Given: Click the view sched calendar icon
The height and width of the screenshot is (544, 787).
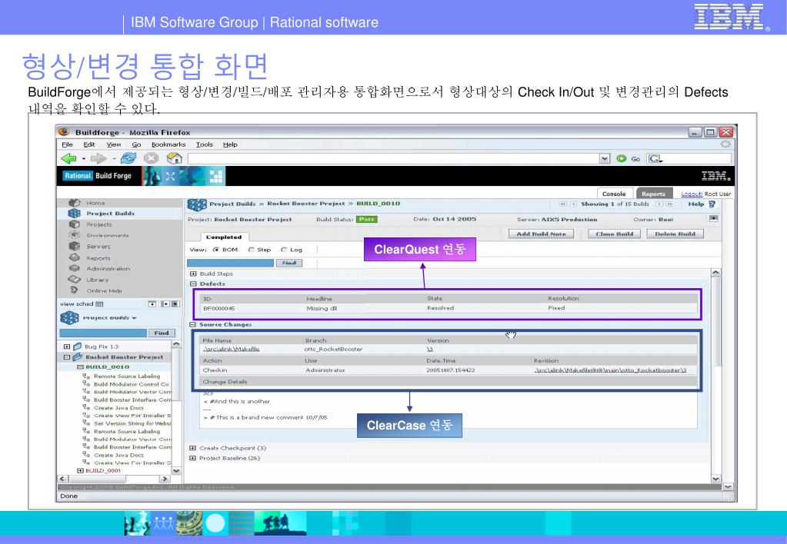Looking at the screenshot, I should point(99,304).
